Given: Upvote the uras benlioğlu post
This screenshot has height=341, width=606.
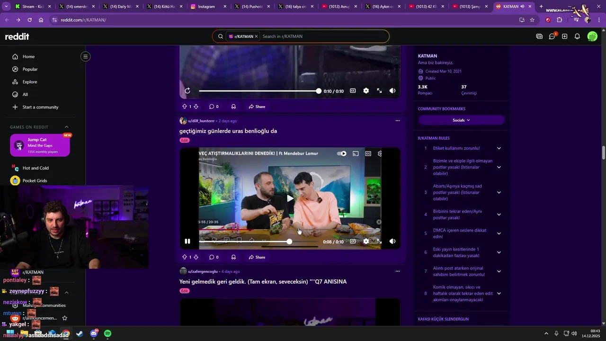Looking at the screenshot, I should click(185, 257).
